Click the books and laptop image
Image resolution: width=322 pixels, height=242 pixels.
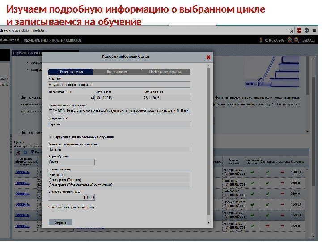272,72
